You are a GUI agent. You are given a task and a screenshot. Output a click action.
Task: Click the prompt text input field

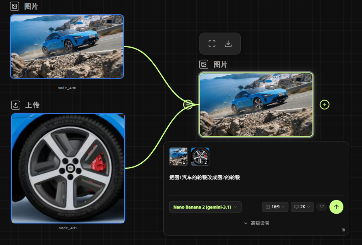pyautogui.click(x=256, y=184)
